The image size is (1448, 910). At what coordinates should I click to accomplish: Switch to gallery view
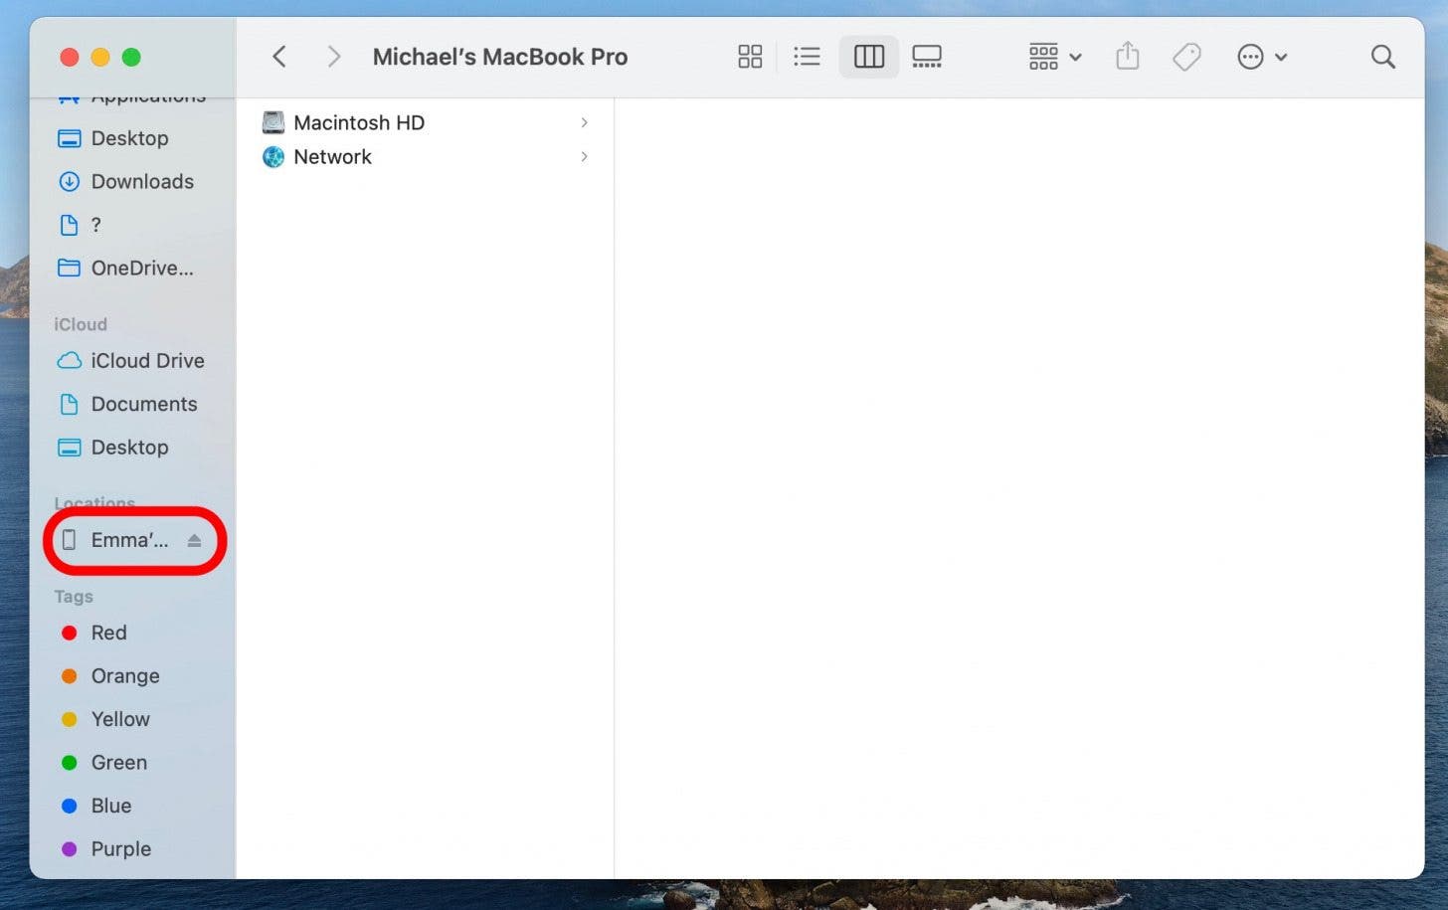pos(927,57)
